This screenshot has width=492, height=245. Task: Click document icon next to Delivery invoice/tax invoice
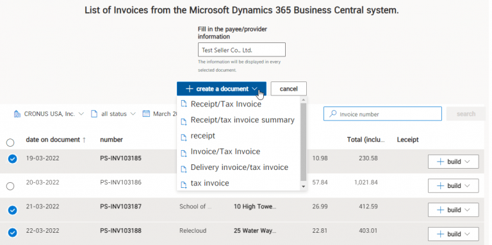click(x=184, y=169)
